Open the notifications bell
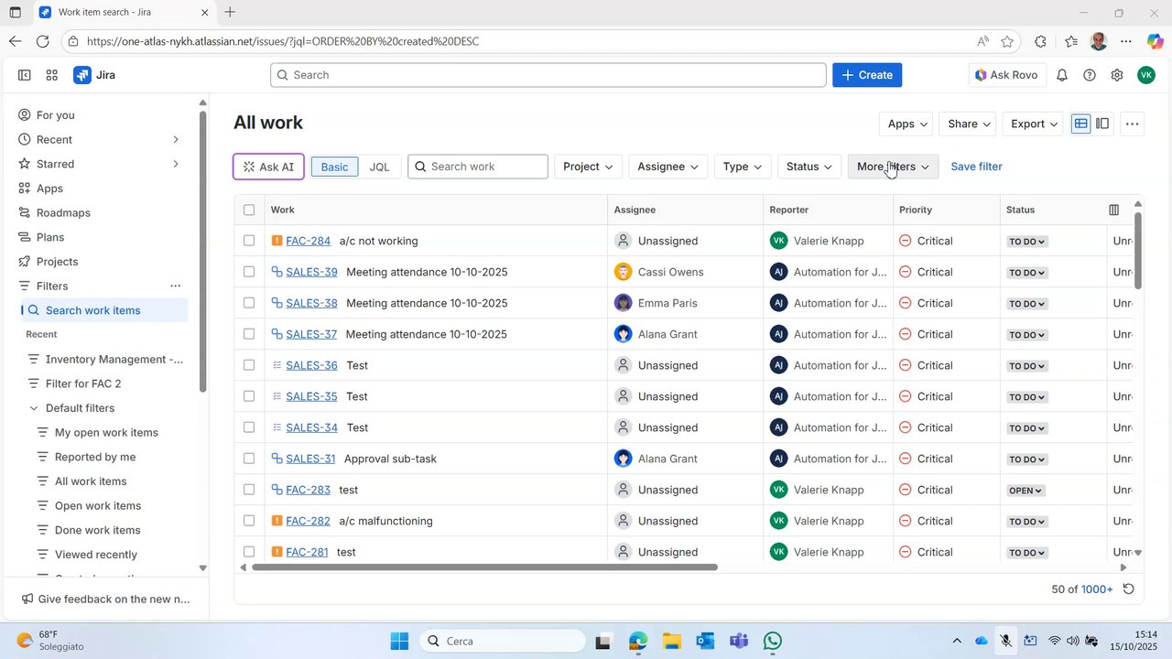This screenshot has width=1172, height=659. tap(1062, 75)
